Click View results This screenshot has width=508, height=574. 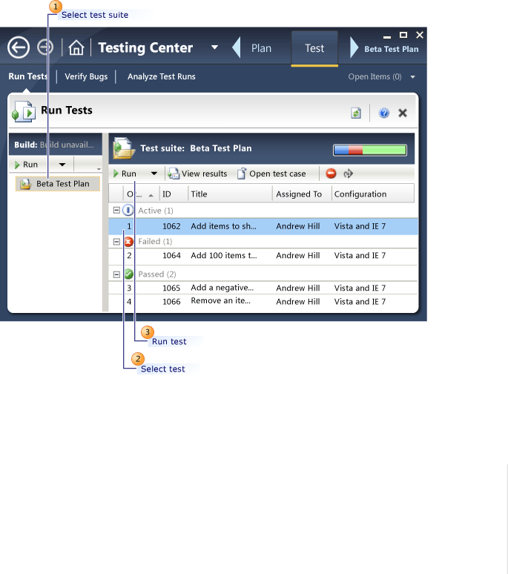197,174
